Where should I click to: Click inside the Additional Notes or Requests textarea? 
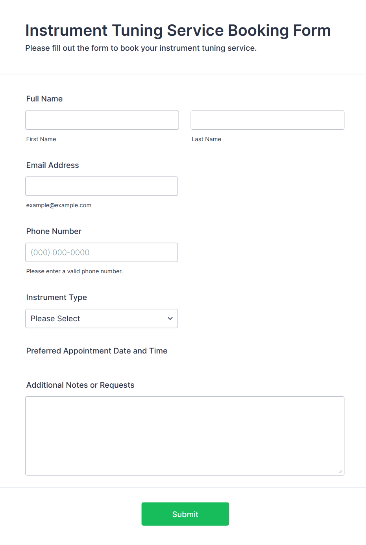coord(185,436)
